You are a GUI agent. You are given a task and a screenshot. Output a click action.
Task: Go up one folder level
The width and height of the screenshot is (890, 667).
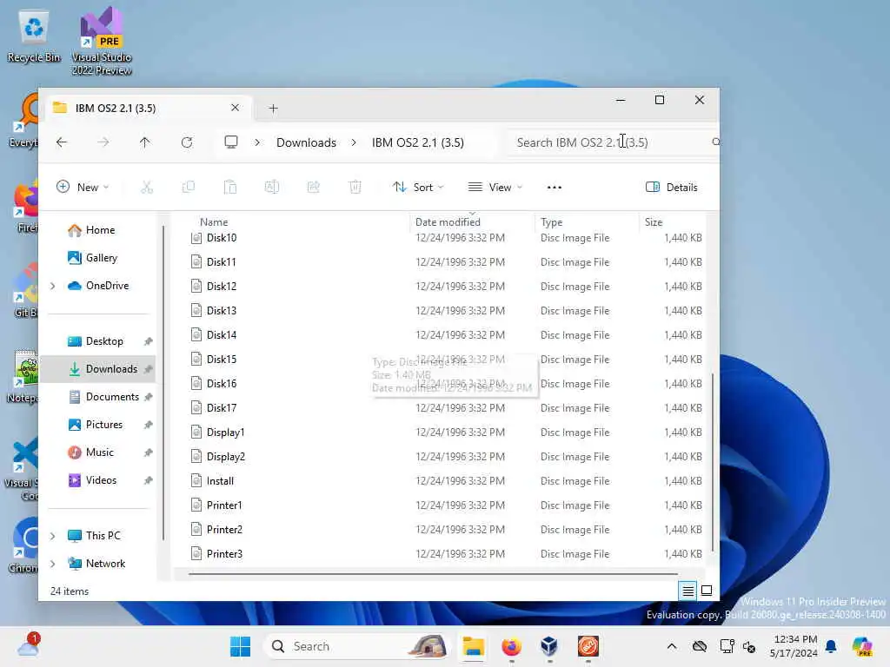(145, 142)
